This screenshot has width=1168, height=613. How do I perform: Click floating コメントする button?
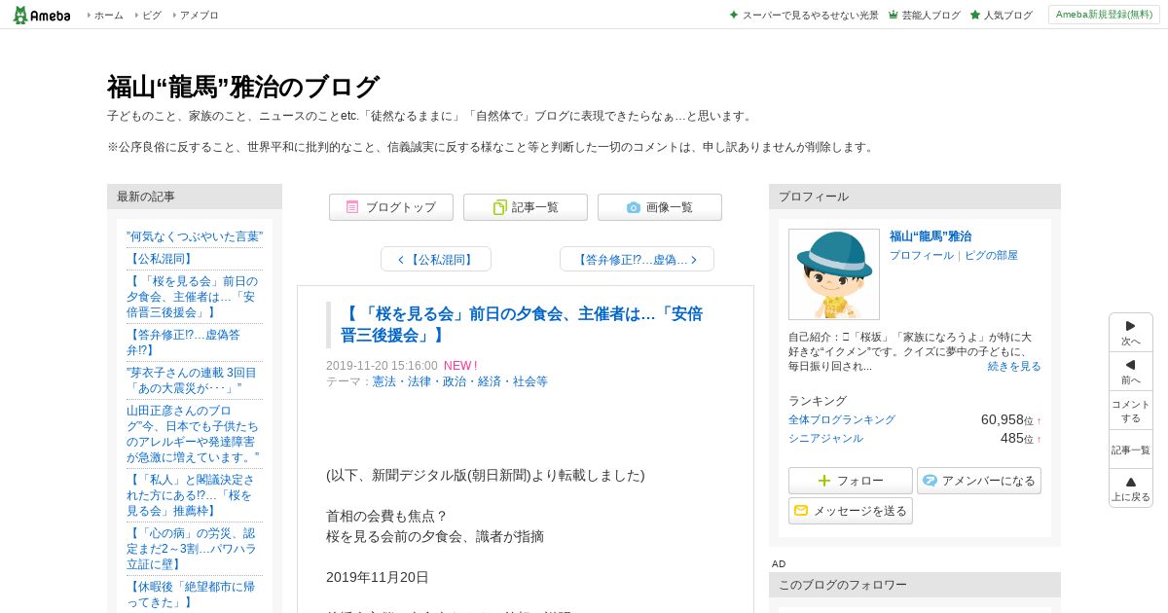point(1131,411)
